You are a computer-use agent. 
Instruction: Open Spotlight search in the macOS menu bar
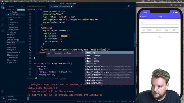pos(178,1)
